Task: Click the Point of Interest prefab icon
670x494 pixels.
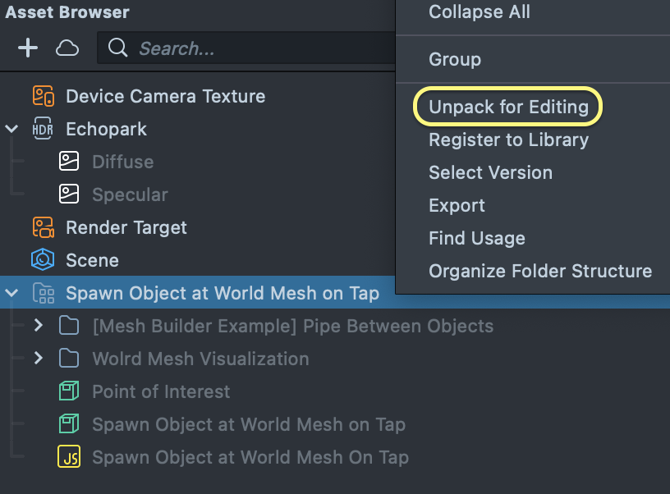Action: point(69,391)
